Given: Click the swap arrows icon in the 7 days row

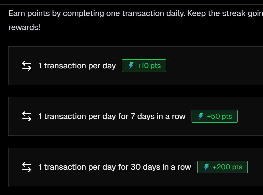Looking at the screenshot, I should pos(27,116).
